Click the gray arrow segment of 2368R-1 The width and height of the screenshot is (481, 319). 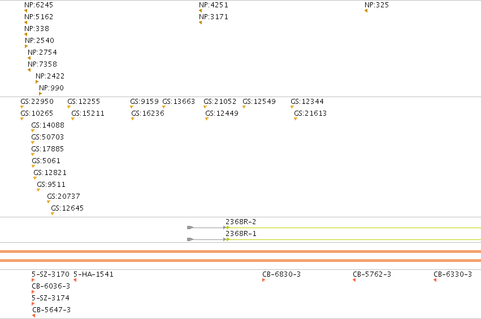pyautogui.click(x=206, y=239)
